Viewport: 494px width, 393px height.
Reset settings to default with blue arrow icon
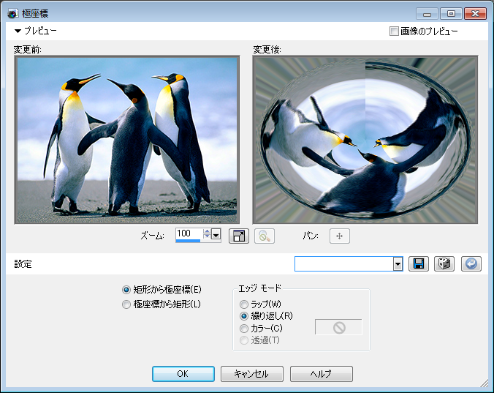click(471, 264)
